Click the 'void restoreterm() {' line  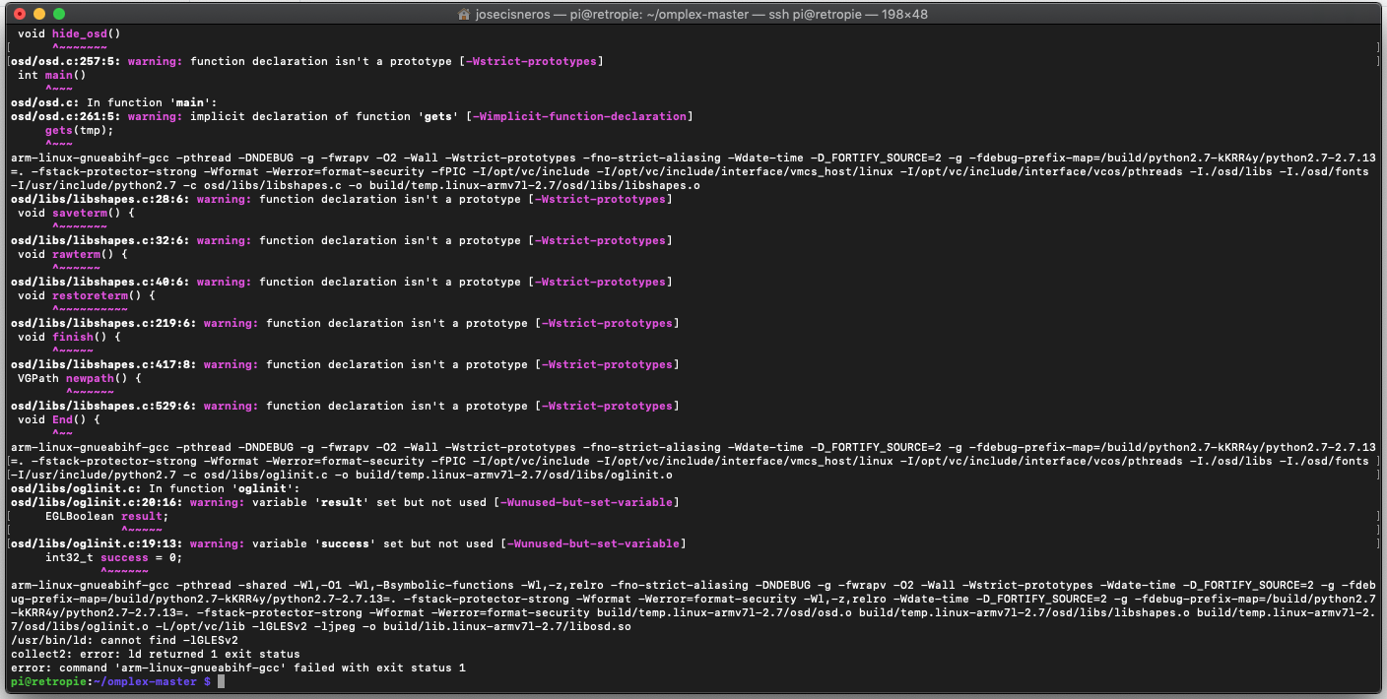pos(87,295)
